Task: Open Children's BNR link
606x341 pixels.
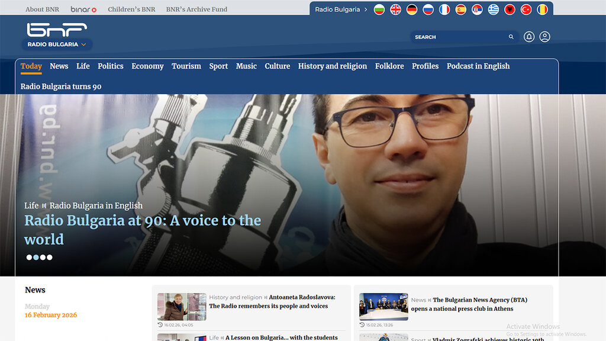Action: pyautogui.click(x=131, y=9)
